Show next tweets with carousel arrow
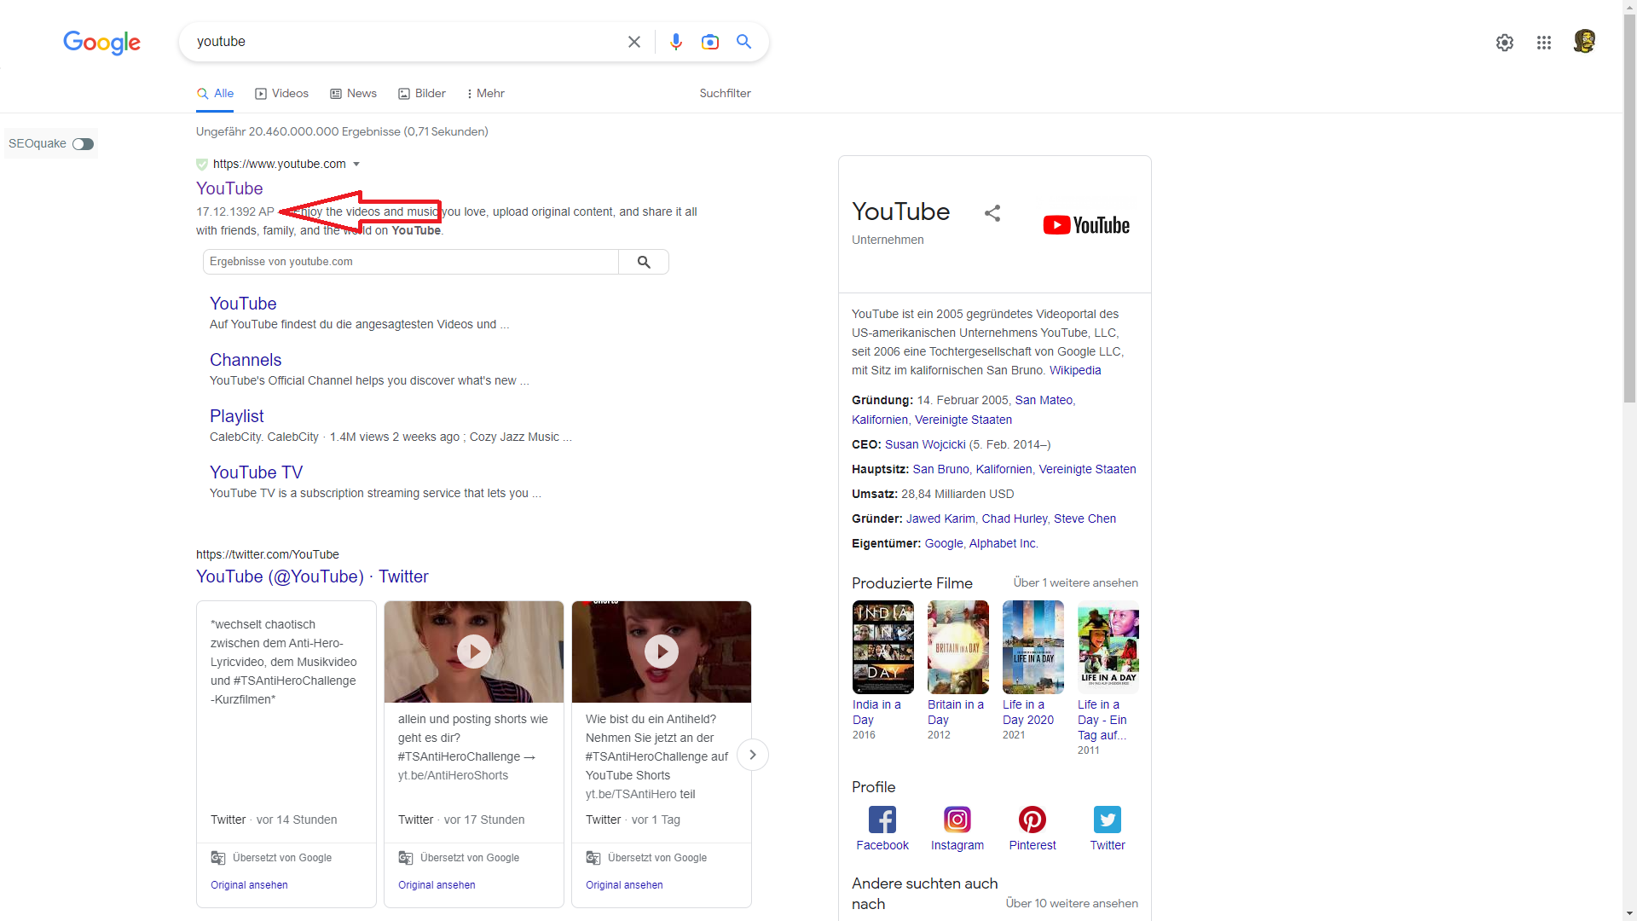 click(753, 755)
